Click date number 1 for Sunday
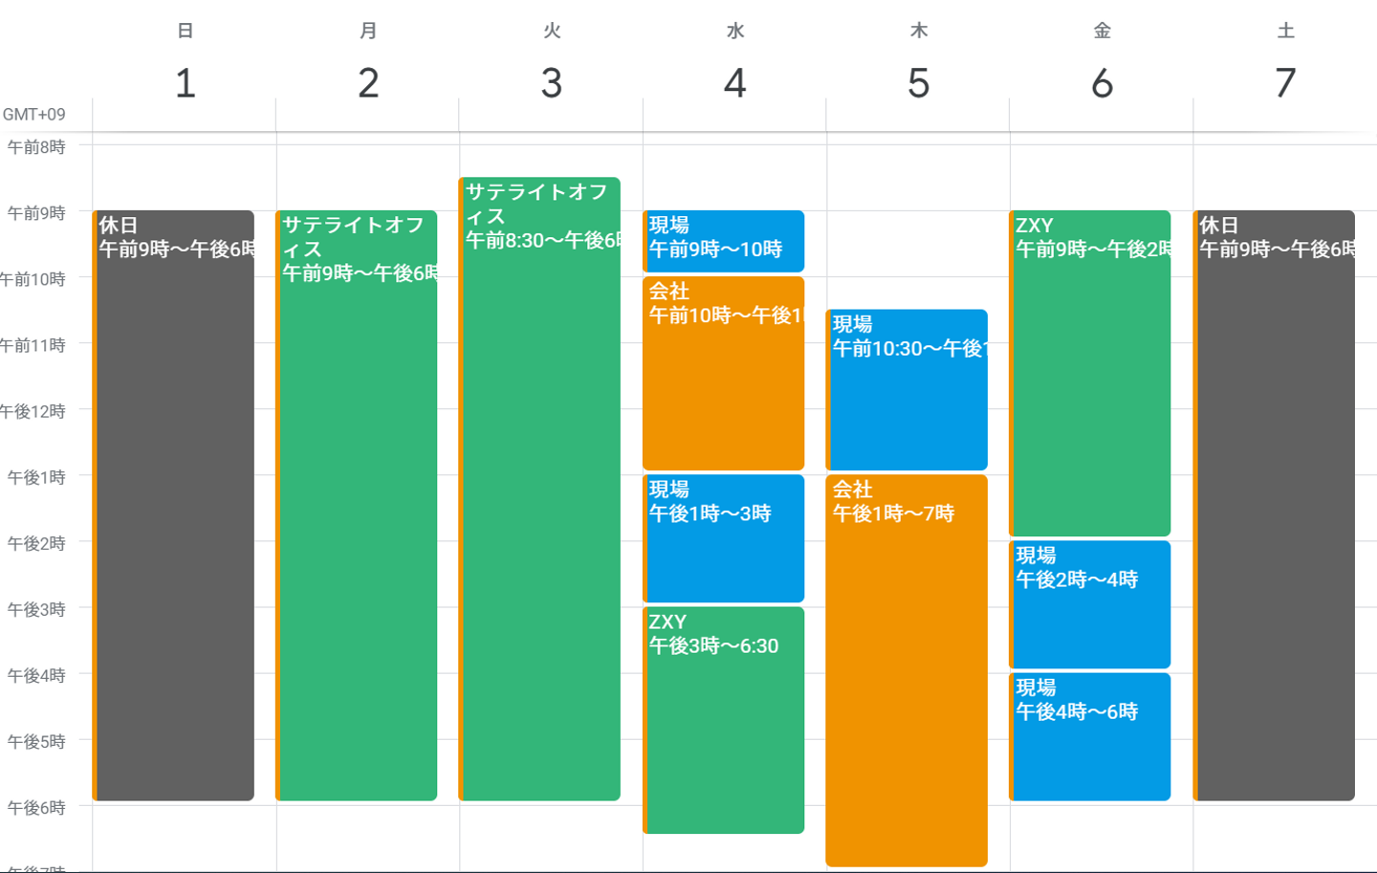 tap(186, 84)
